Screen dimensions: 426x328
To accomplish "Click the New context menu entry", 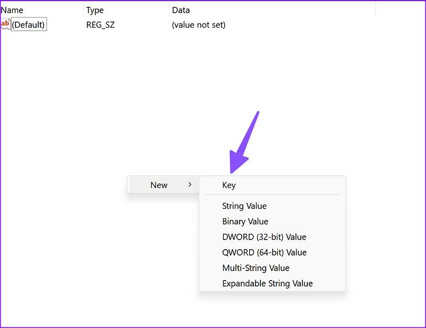I will [x=158, y=184].
